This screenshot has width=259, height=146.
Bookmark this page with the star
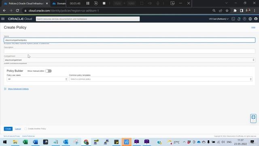click(x=227, y=11)
